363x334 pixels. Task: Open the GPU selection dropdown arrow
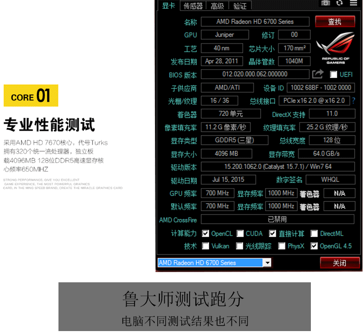[267, 263]
